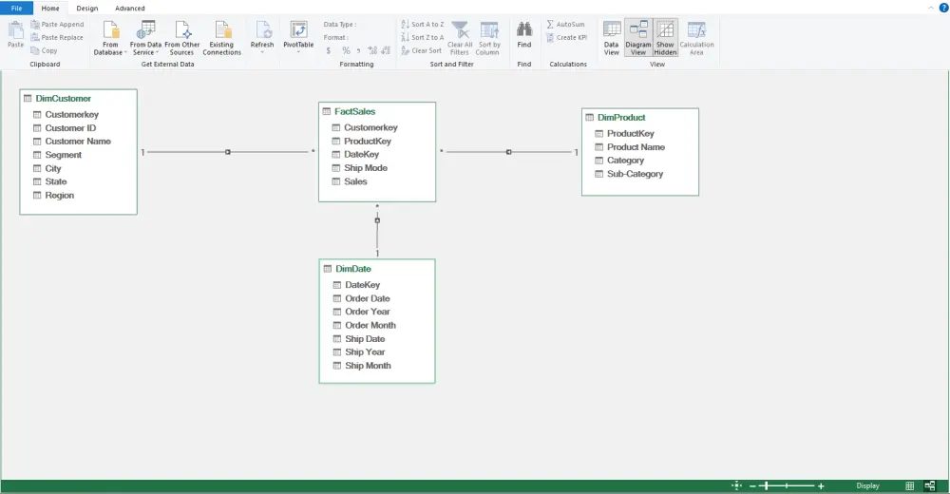Sort Z to A
Image resolution: width=950 pixels, height=494 pixels.
point(423,38)
